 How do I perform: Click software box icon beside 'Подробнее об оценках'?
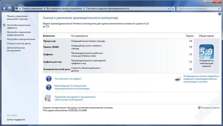coord(48,98)
